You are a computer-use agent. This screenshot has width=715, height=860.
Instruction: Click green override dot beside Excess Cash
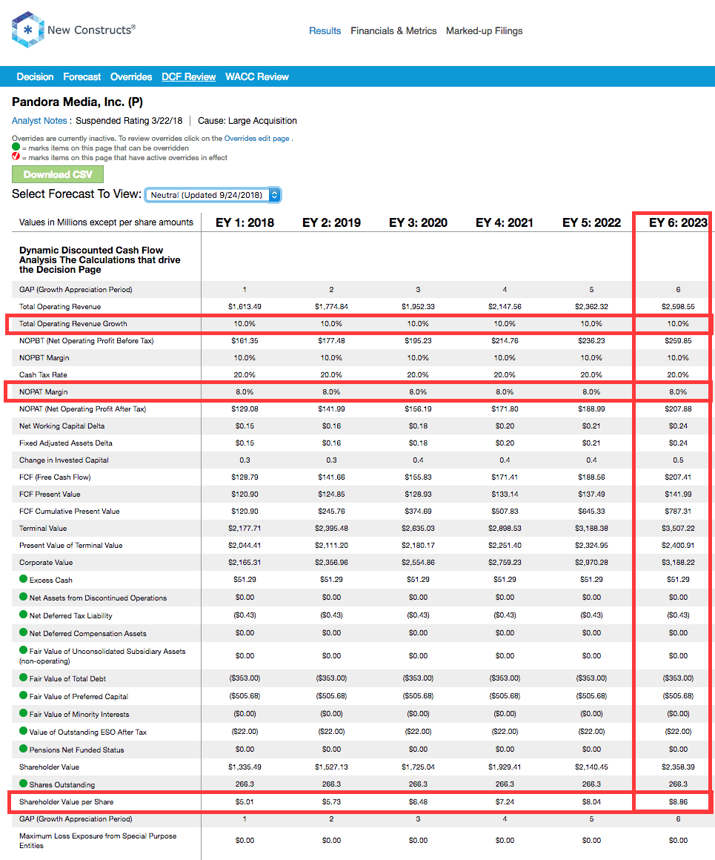coord(23,578)
